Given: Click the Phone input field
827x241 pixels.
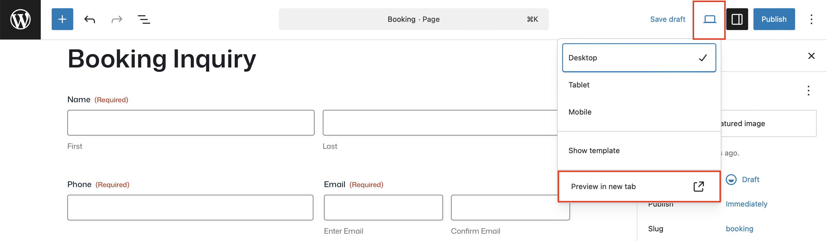Looking at the screenshot, I should tap(190, 207).
